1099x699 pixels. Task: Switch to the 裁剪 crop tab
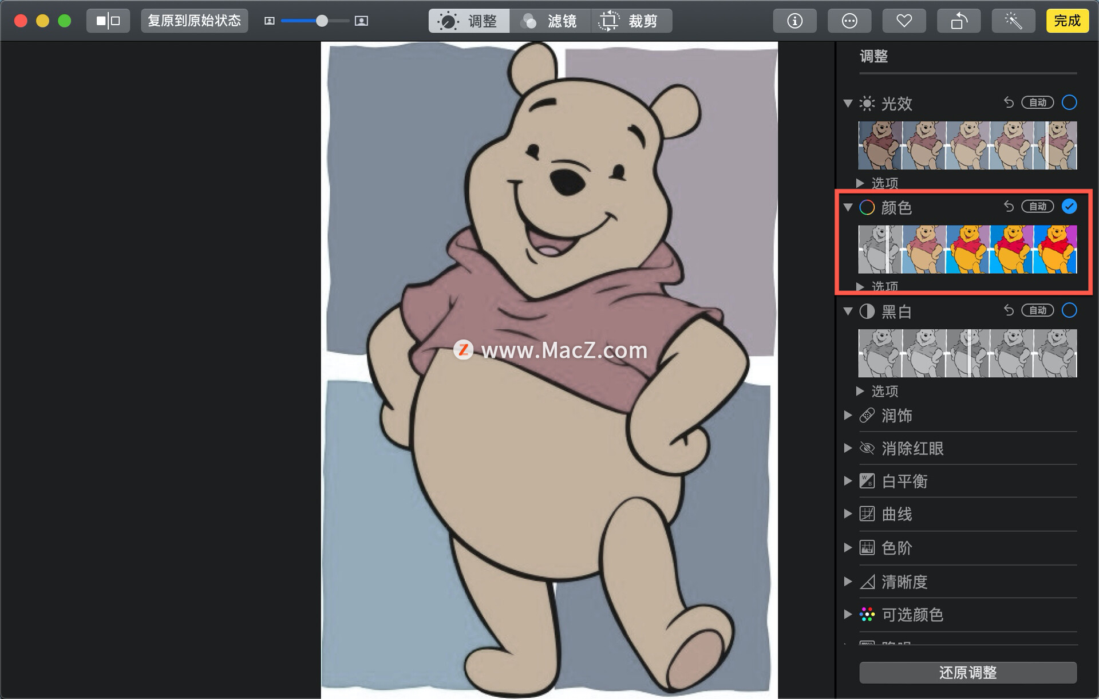pyautogui.click(x=631, y=21)
